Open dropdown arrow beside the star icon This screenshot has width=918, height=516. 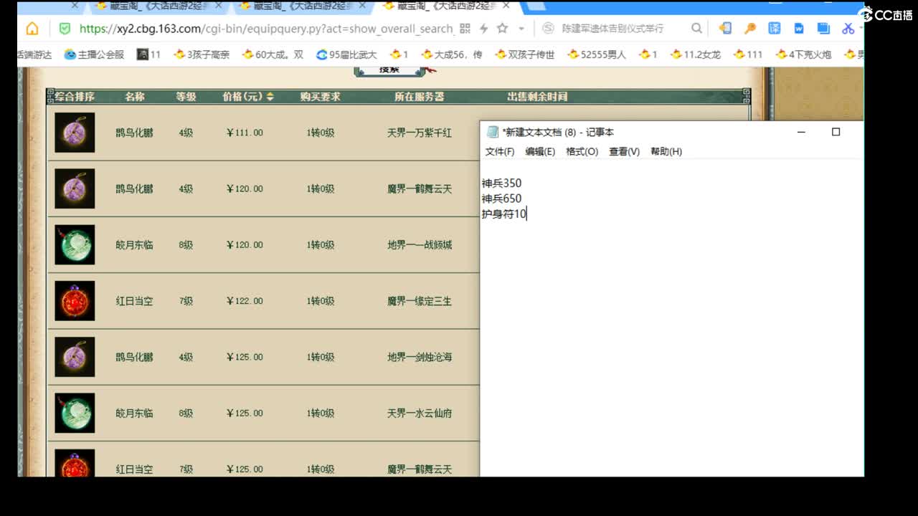pyautogui.click(x=521, y=29)
